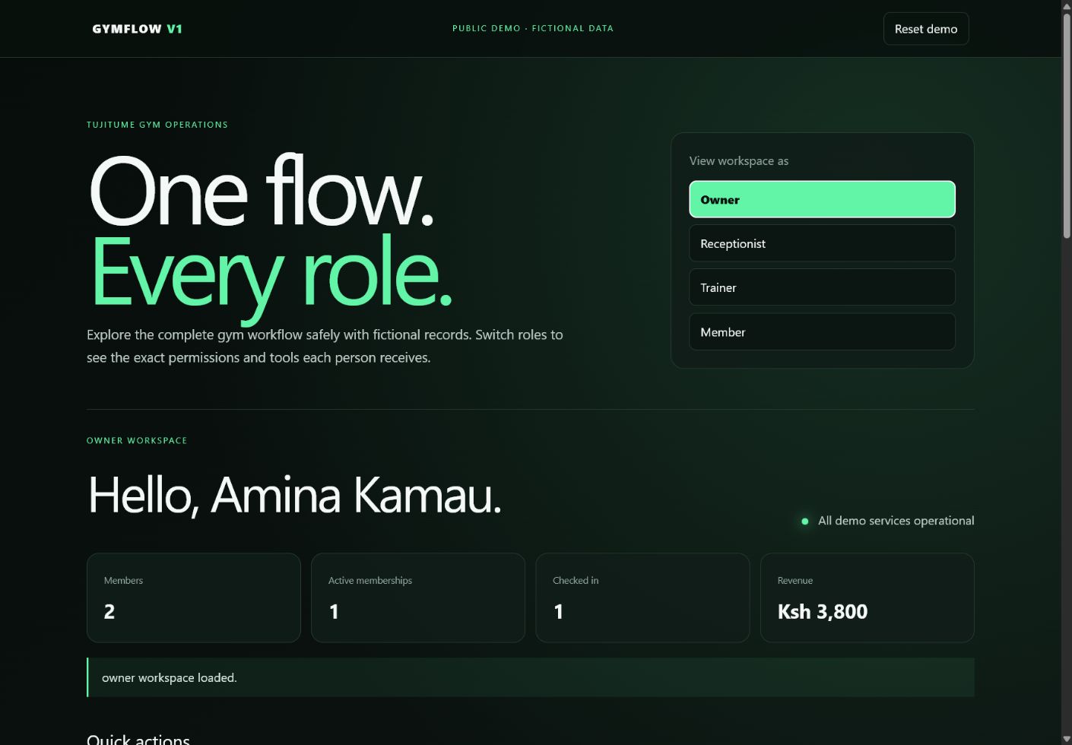Click 'OWNER WORKSPACE' section label
The width and height of the screenshot is (1072, 745).
[137, 440]
